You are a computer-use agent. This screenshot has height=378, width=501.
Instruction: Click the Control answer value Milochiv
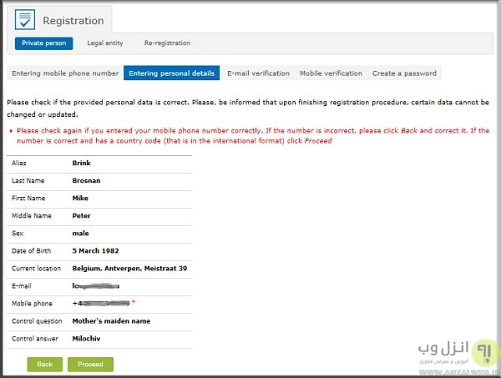pos(89,338)
